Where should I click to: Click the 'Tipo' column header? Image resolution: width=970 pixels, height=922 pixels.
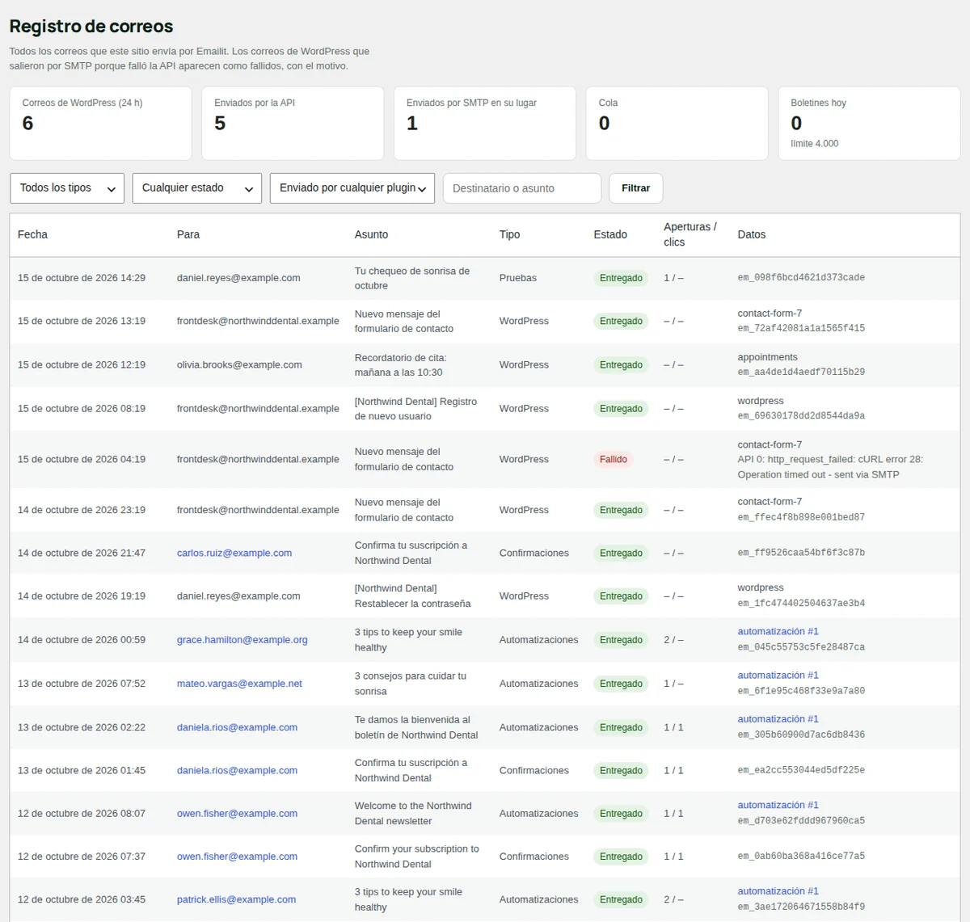(509, 234)
